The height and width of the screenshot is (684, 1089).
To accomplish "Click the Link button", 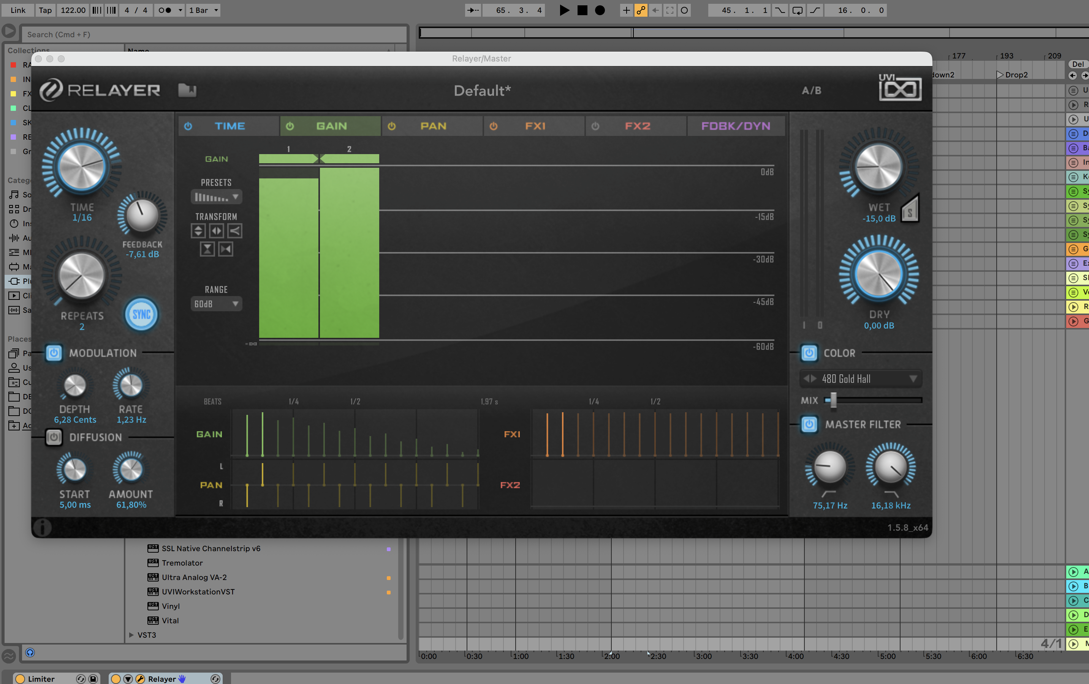I will pos(17,10).
